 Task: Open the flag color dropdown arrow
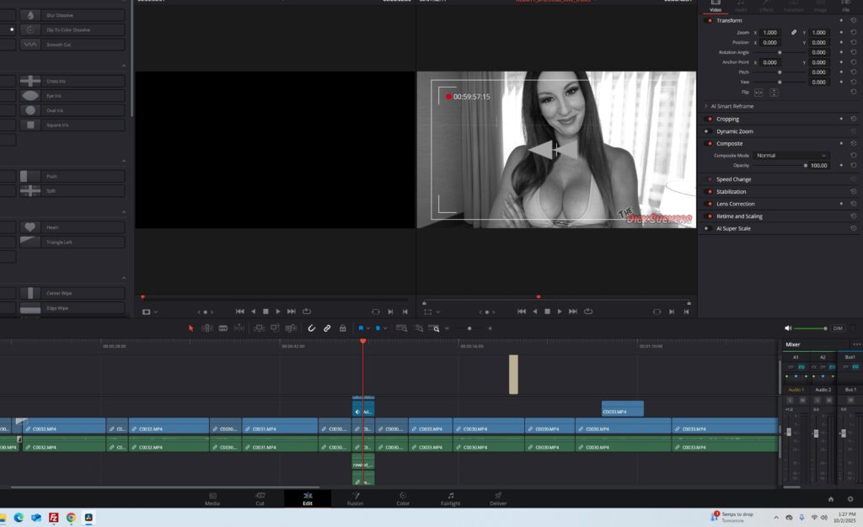point(368,328)
